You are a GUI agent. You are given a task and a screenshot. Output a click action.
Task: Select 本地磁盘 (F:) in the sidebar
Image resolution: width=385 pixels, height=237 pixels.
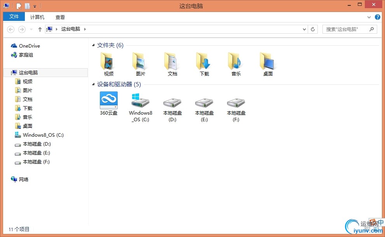32,162
